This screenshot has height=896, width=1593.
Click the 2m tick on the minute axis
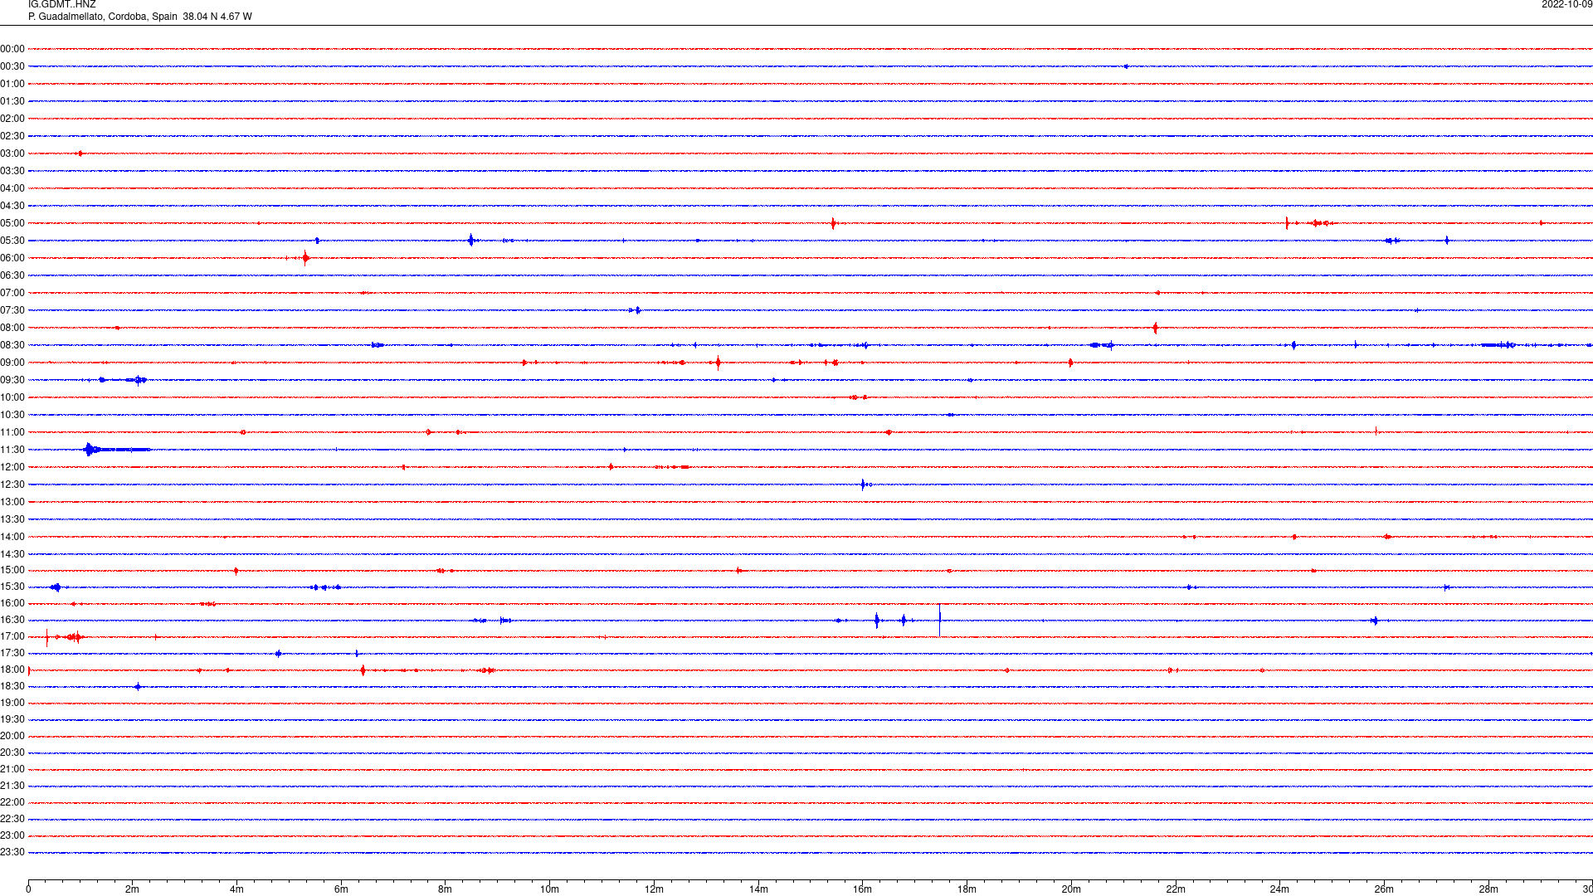(x=133, y=889)
